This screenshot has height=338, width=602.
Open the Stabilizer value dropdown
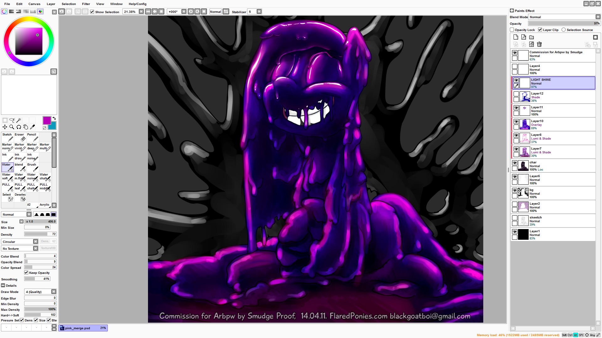pyautogui.click(x=259, y=12)
